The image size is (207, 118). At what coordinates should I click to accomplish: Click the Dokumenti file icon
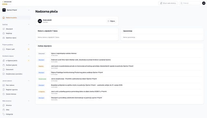(4, 70)
